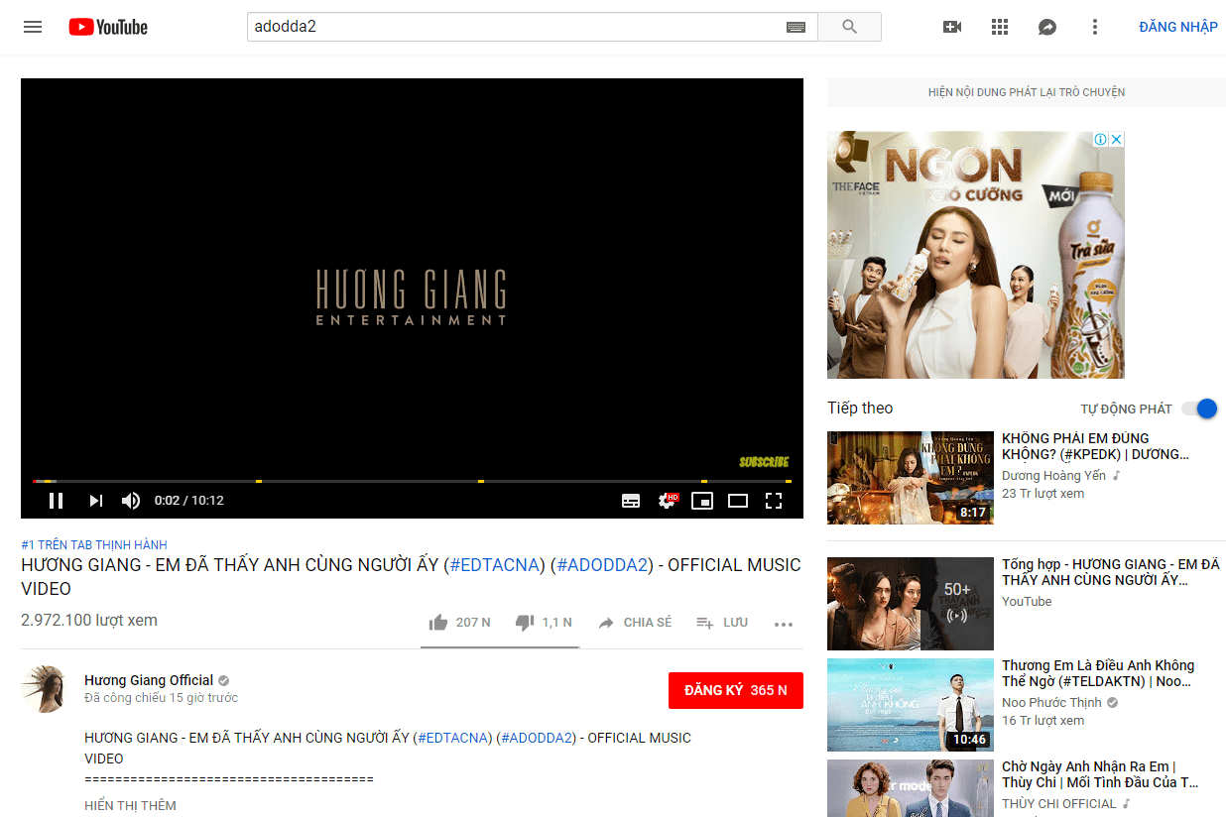Mute the video volume
The height and width of the screenshot is (817, 1226).
tap(131, 501)
